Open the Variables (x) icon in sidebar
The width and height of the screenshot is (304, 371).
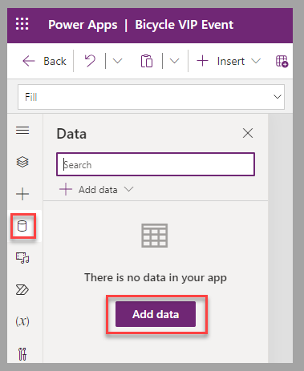[22, 321]
